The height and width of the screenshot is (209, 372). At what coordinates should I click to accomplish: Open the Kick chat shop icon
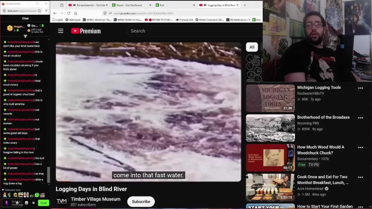click(26, 203)
